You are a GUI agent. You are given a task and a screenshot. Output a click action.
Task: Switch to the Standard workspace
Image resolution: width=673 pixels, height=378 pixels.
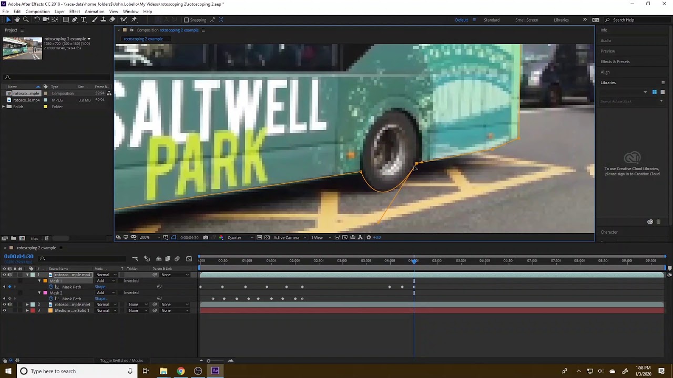(492, 20)
